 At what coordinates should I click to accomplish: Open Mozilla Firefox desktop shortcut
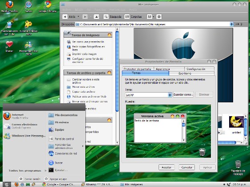(x=10, y=6)
